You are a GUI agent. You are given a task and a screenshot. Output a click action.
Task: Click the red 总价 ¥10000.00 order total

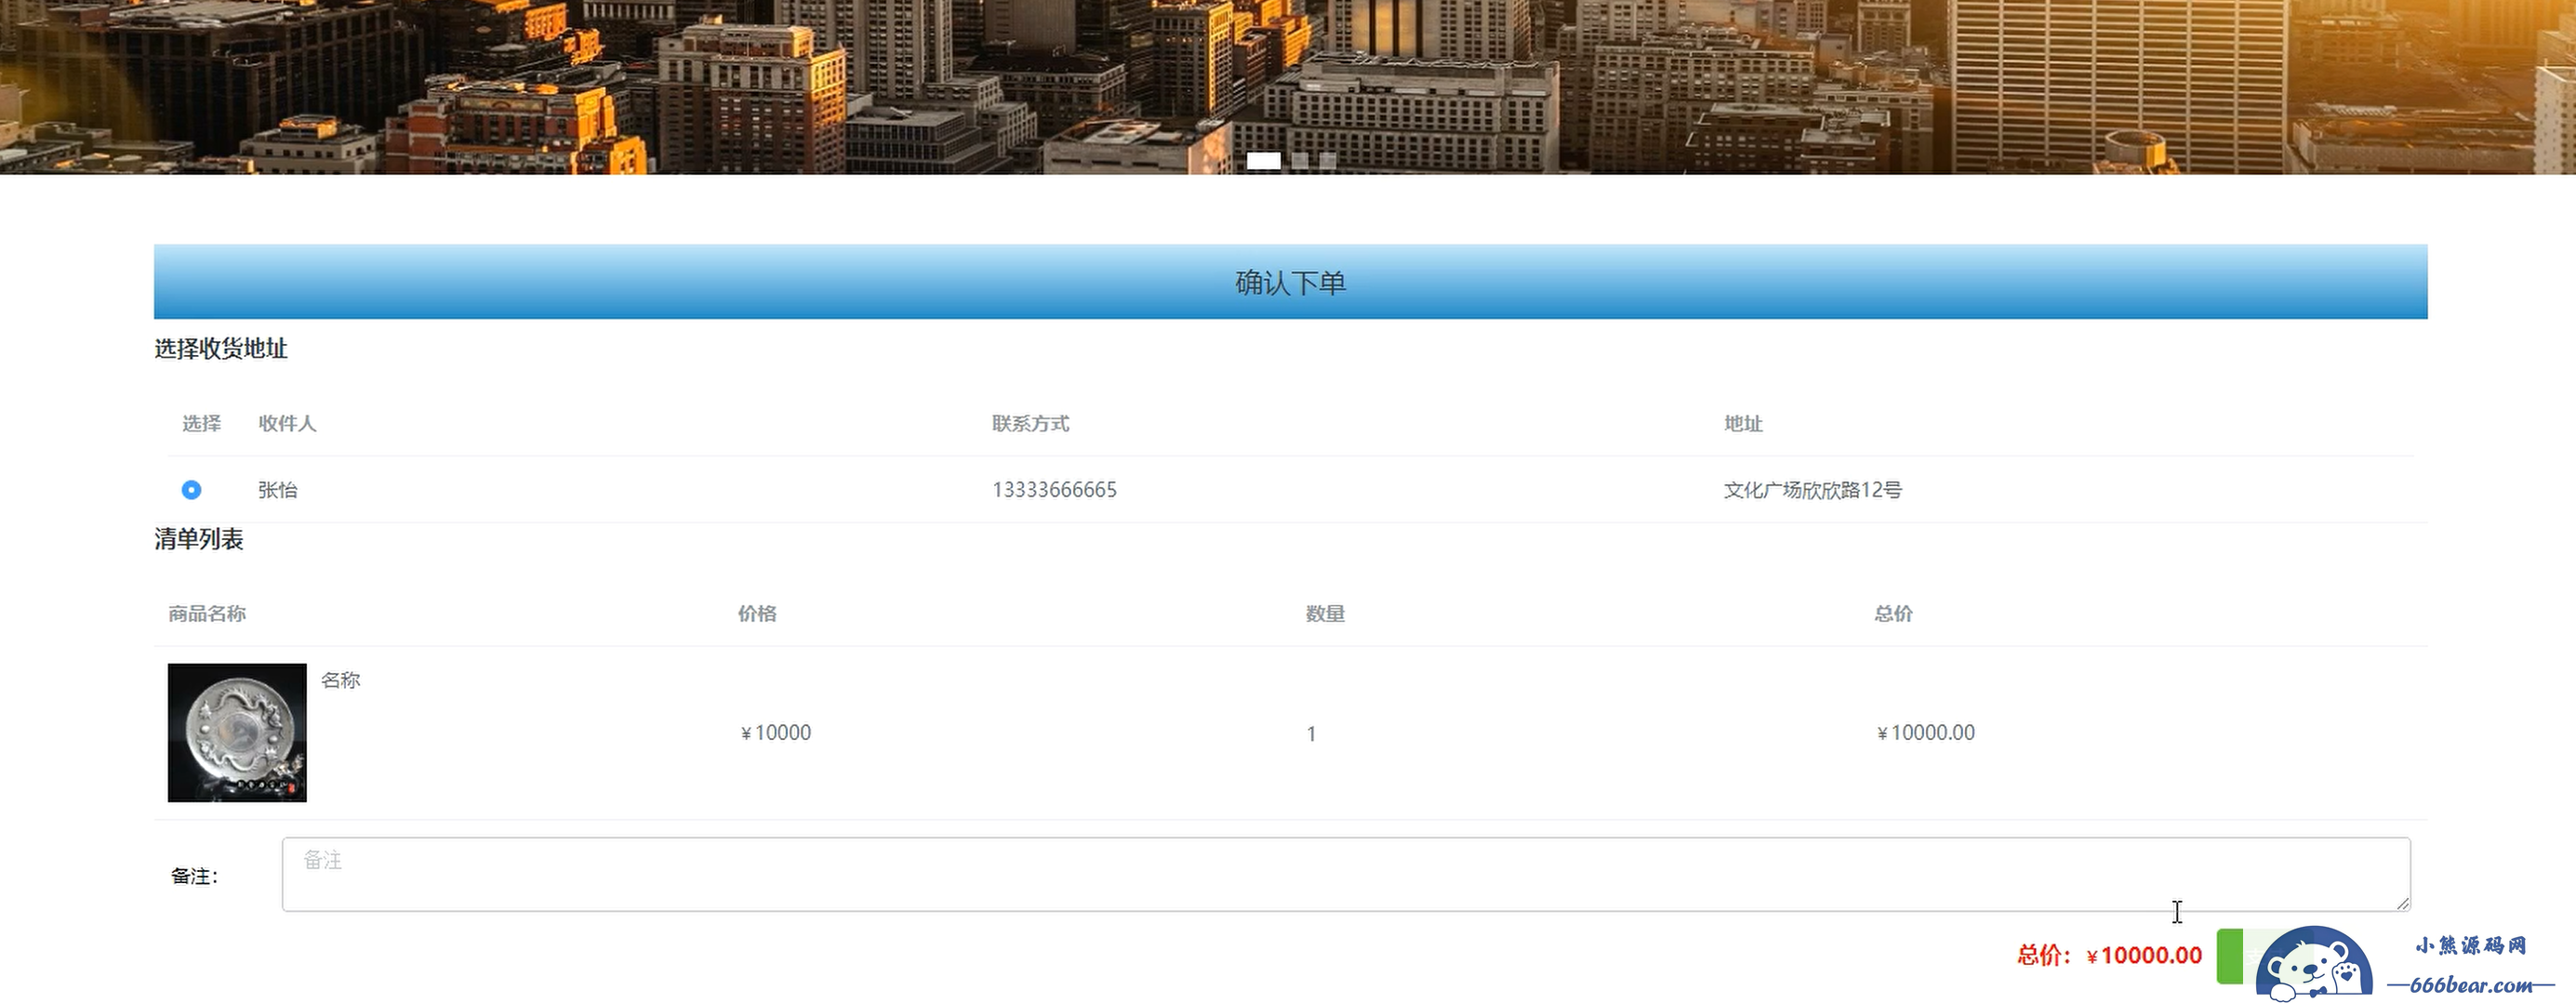(x=2109, y=955)
